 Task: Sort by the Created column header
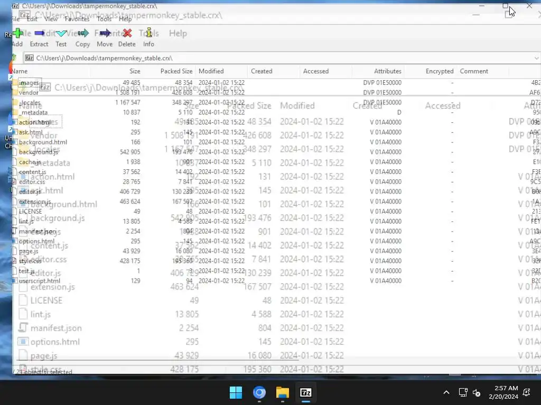point(274,71)
